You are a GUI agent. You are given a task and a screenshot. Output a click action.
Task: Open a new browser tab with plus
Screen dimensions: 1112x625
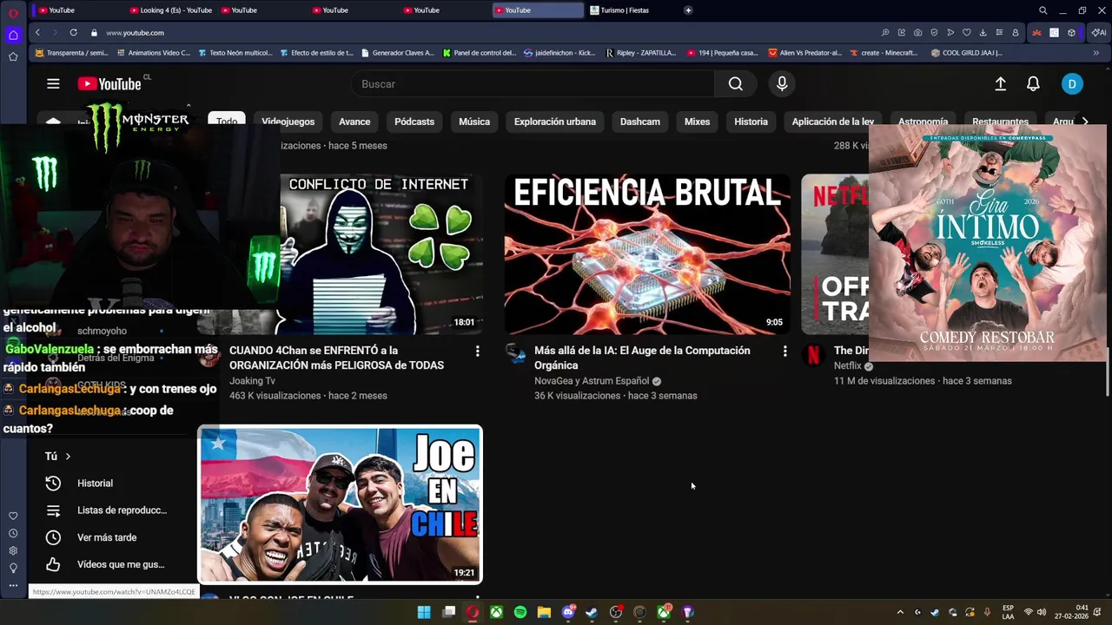(688, 10)
